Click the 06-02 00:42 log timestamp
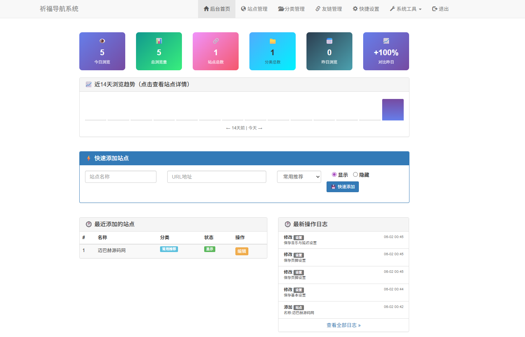Image resolution: width=525 pixels, height=337 pixels. pos(394,307)
